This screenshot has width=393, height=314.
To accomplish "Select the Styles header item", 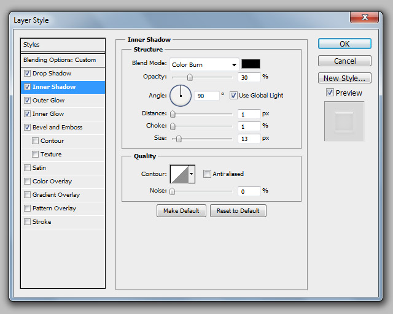I will point(63,45).
